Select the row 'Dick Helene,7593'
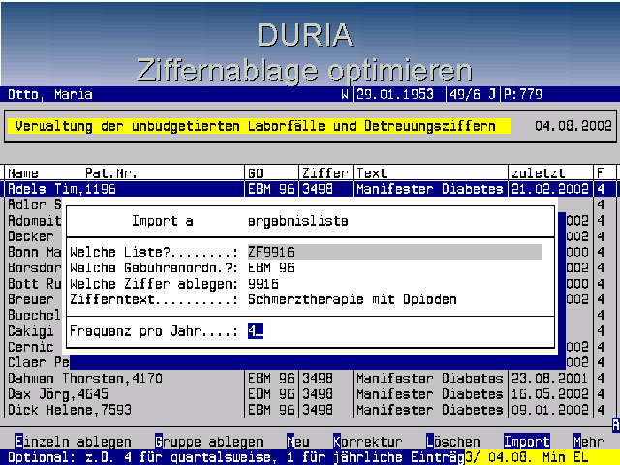The height and width of the screenshot is (465, 620). [x=308, y=410]
